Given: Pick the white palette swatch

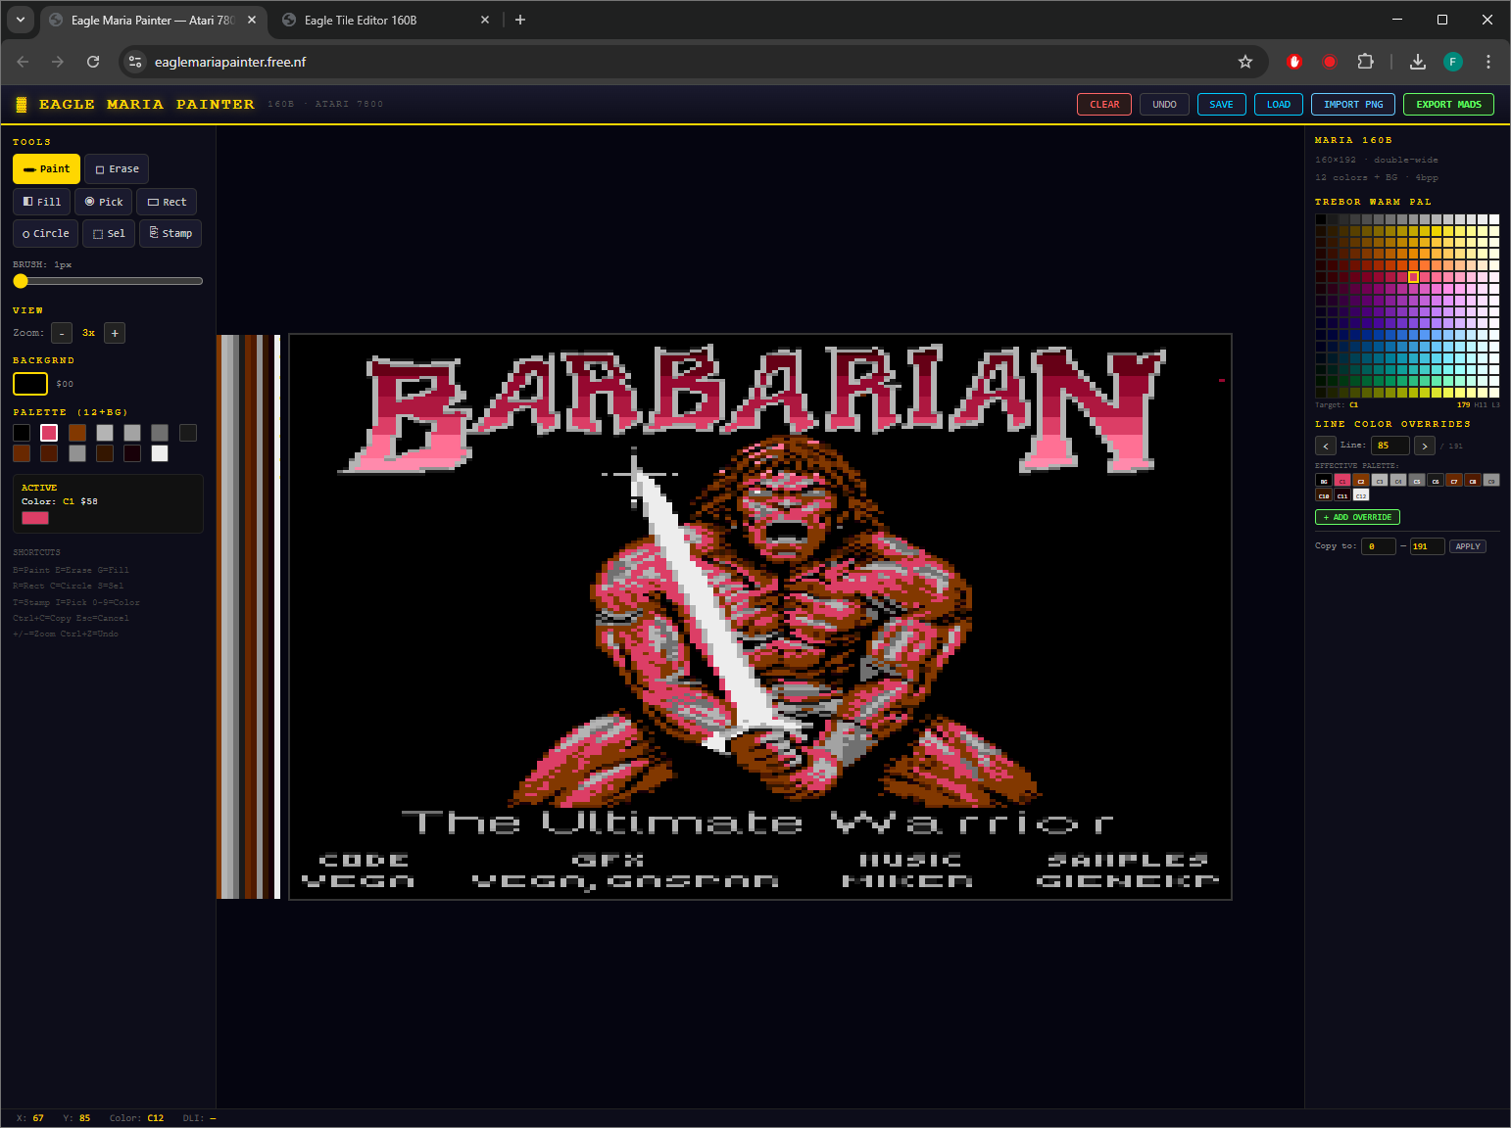Looking at the screenshot, I should point(160,453).
